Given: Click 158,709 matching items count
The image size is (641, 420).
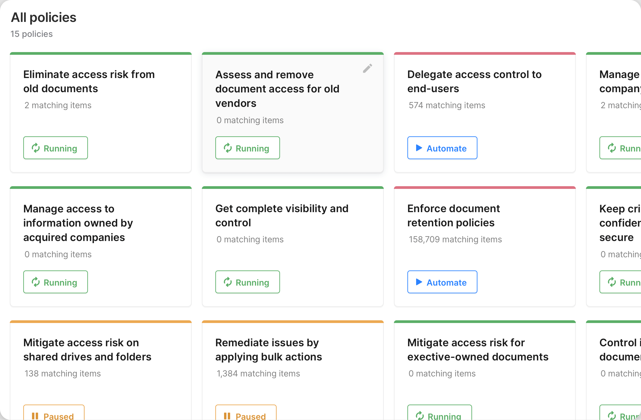Looking at the screenshot, I should [x=455, y=239].
